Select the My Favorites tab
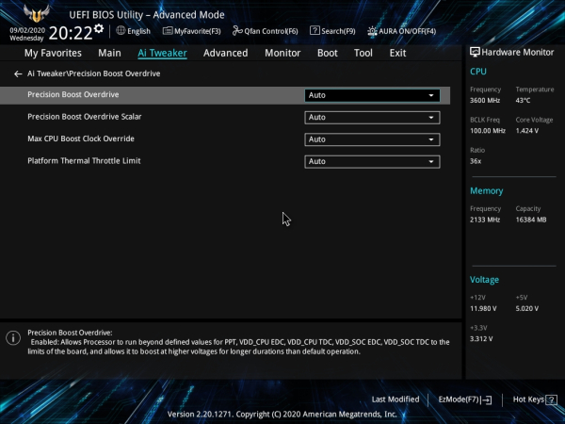The height and width of the screenshot is (424, 565). [53, 53]
